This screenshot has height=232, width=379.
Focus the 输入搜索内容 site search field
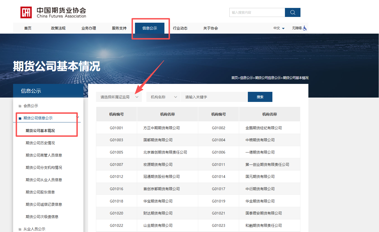point(257,12)
